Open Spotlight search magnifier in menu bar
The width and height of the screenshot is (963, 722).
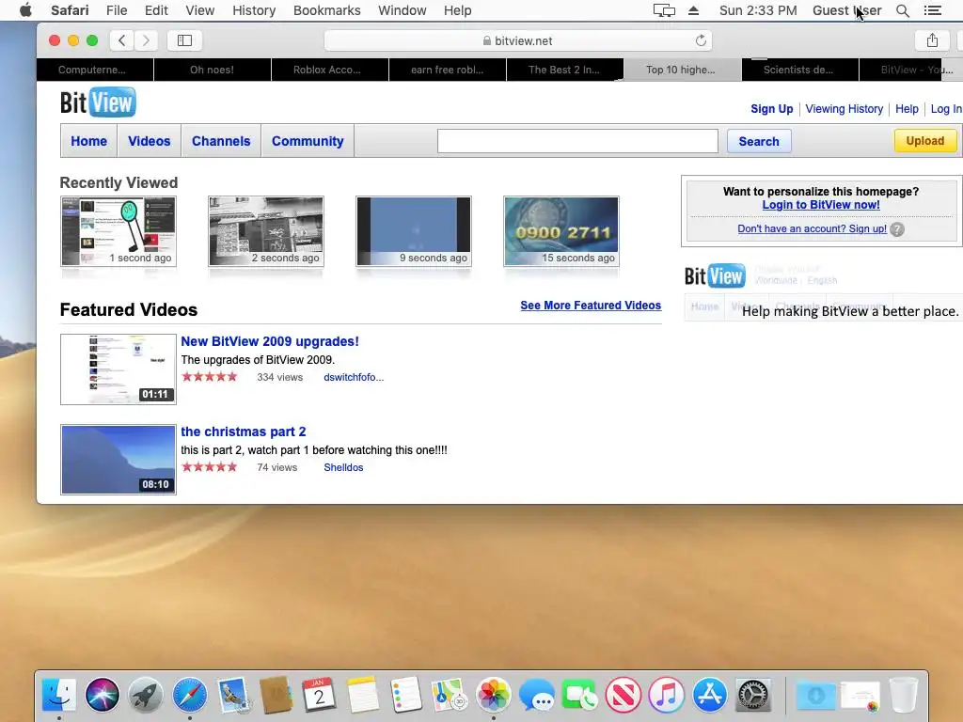[902, 10]
